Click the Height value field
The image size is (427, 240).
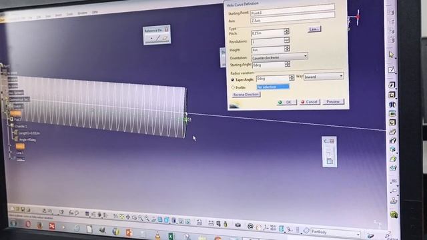point(268,50)
